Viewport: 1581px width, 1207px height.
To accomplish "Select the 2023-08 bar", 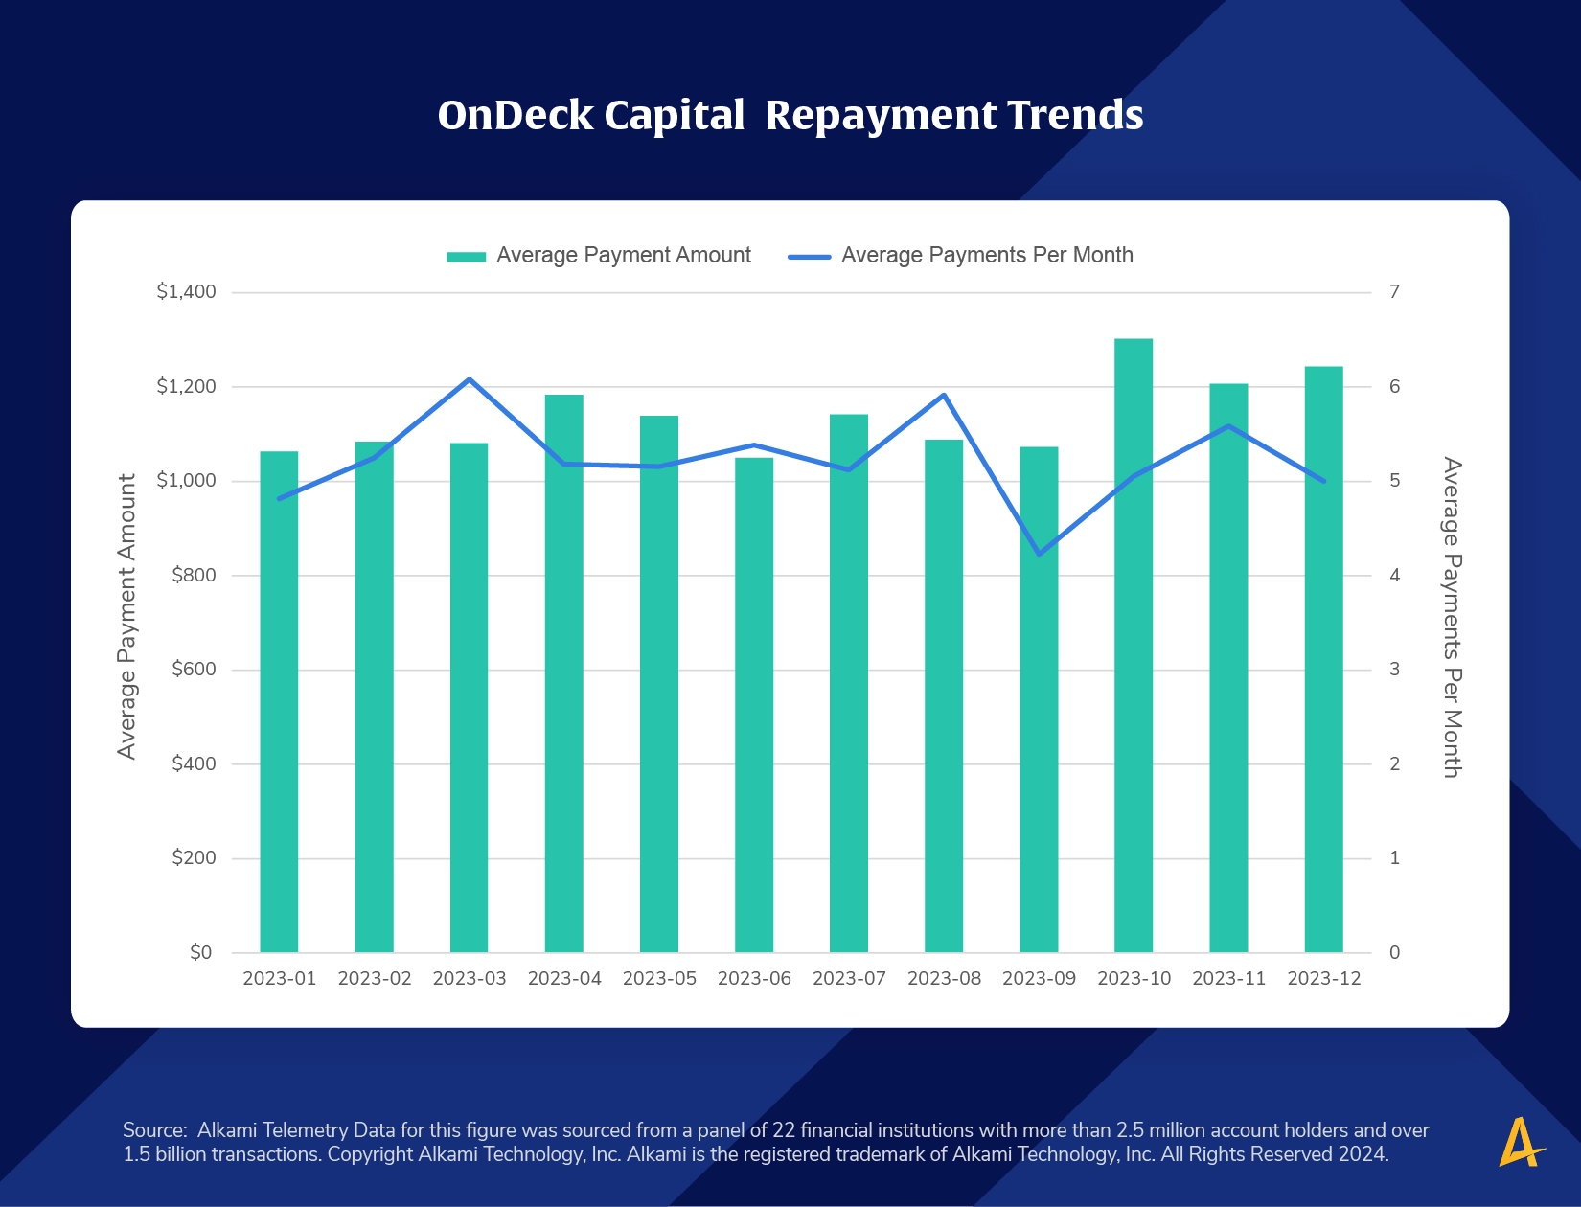I will [x=944, y=695].
